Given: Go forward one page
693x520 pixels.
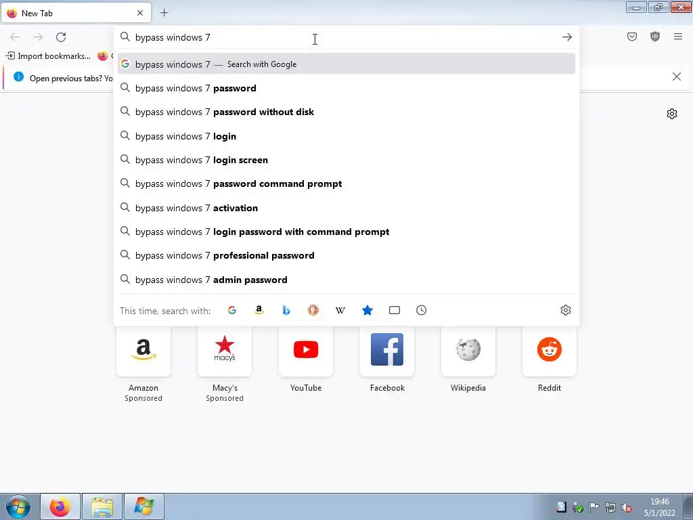Looking at the screenshot, I should (x=38, y=37).
